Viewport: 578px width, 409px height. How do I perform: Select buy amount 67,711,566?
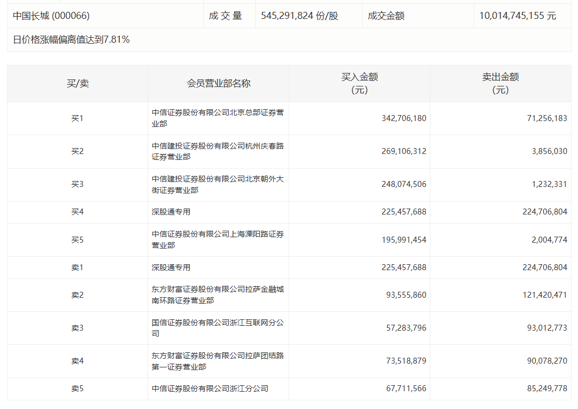[x=406, y=388]
